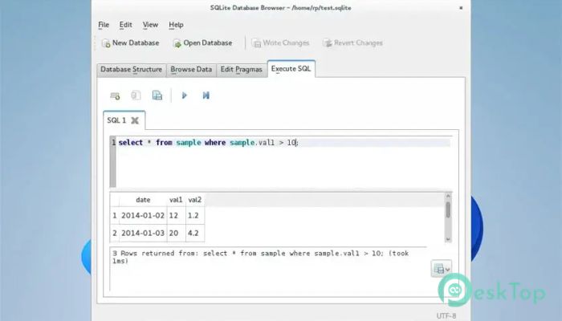
Task: Select result row header 2
Action: [x=115, y=234]
